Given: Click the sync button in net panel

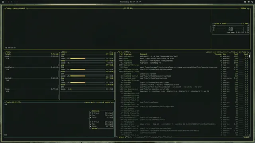Looking at the screenshot, I should (x=87, y=102).
